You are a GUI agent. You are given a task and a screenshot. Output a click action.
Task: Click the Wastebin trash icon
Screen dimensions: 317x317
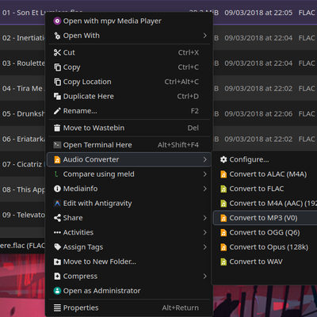pos(57,128)
